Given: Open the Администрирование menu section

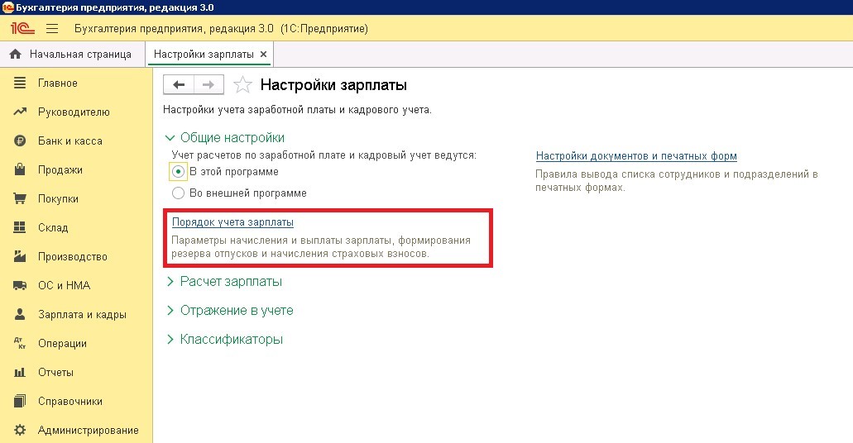Looking at the screenshot, I should 89,430.
